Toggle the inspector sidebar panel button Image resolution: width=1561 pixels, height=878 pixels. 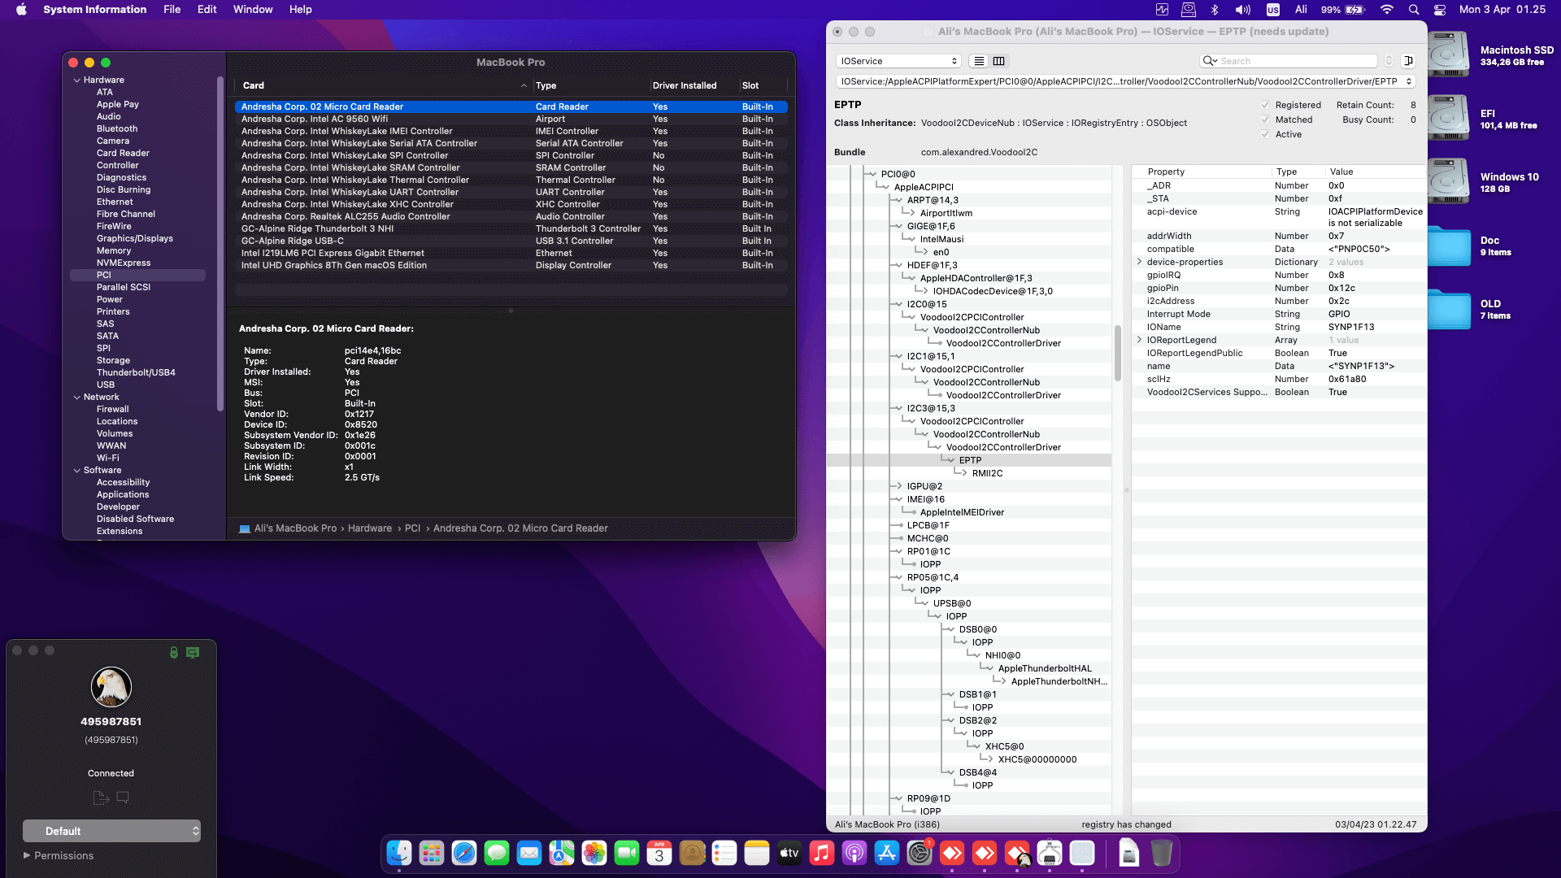click(1409, 61)
